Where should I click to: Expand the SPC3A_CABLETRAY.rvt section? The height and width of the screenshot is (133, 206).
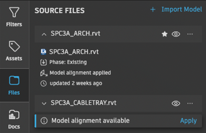44,103
